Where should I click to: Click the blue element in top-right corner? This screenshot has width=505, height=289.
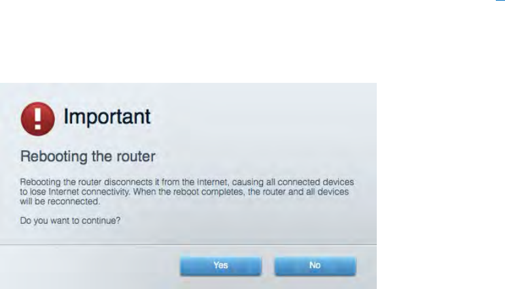(500, 0)
